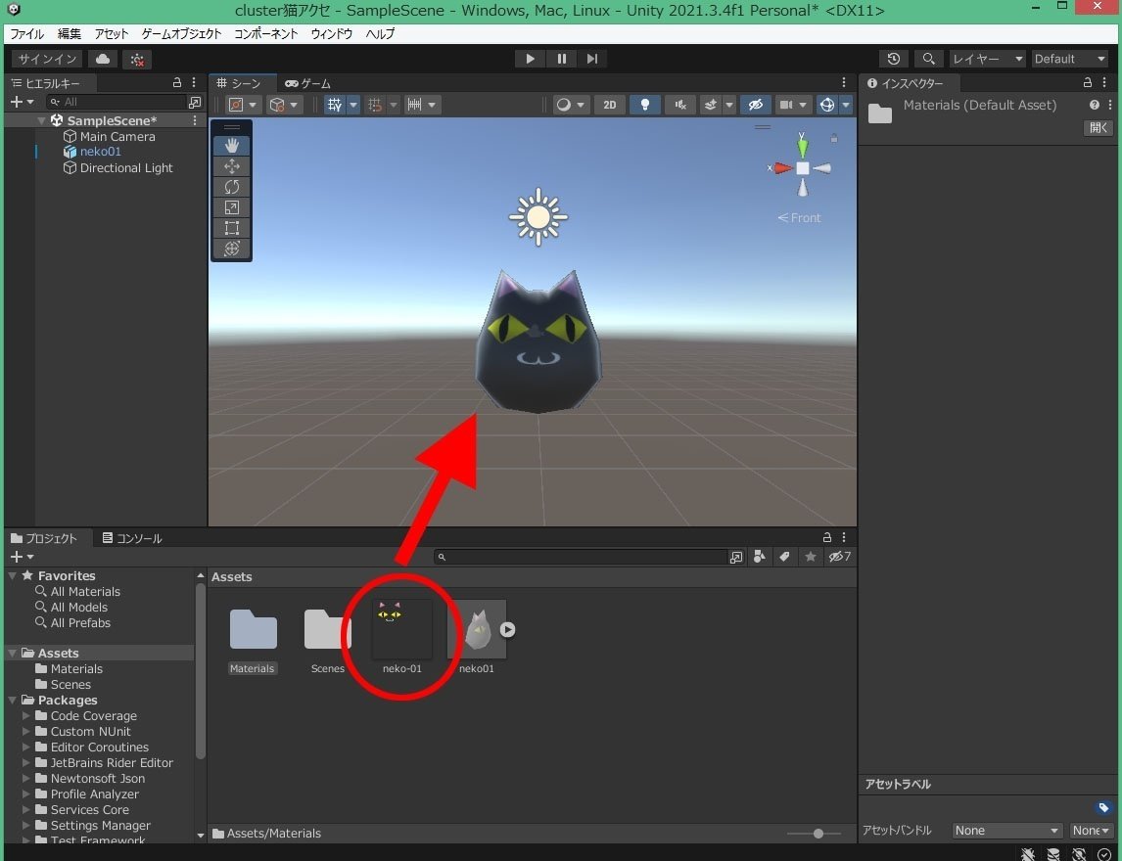Screen dimensions: 1122x861
Task: Open the ファイル menu
Action: pos(27,33)
